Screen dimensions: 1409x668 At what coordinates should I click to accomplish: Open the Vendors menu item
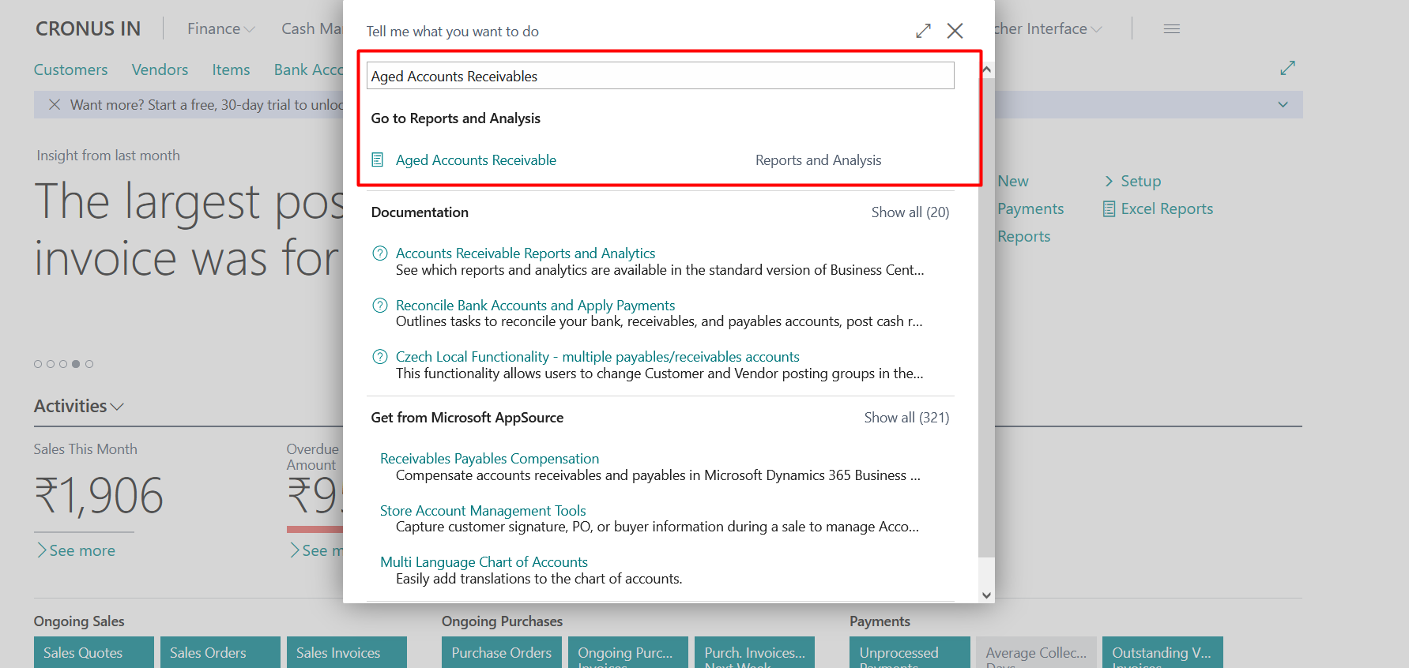click(160, 69)
